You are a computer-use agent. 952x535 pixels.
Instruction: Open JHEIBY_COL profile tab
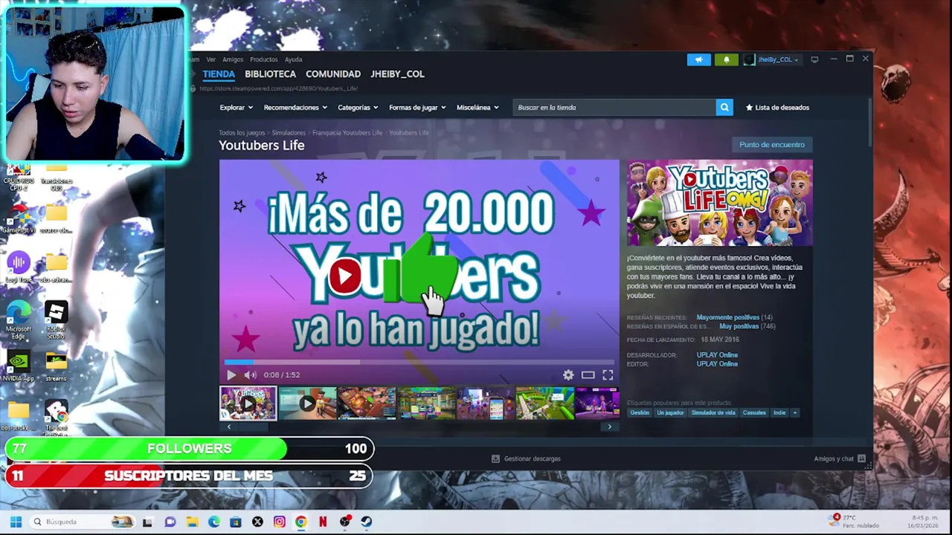(x=397, y=74)
